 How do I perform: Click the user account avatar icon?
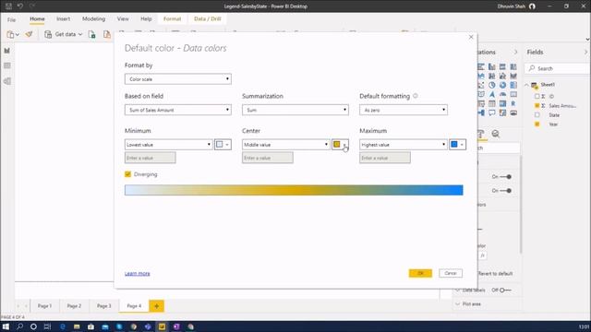(532, 6)
